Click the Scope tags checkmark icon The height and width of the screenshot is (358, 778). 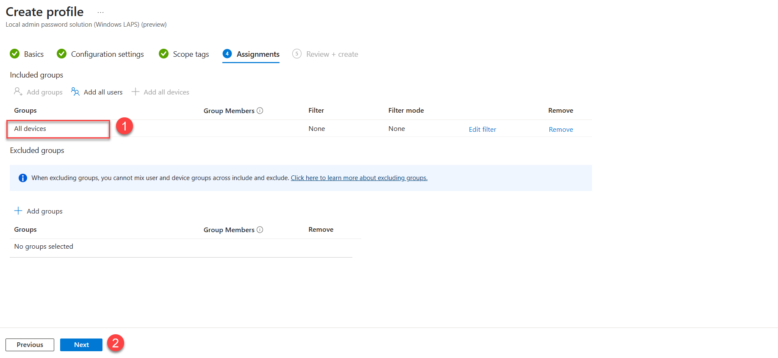(163, 54)
